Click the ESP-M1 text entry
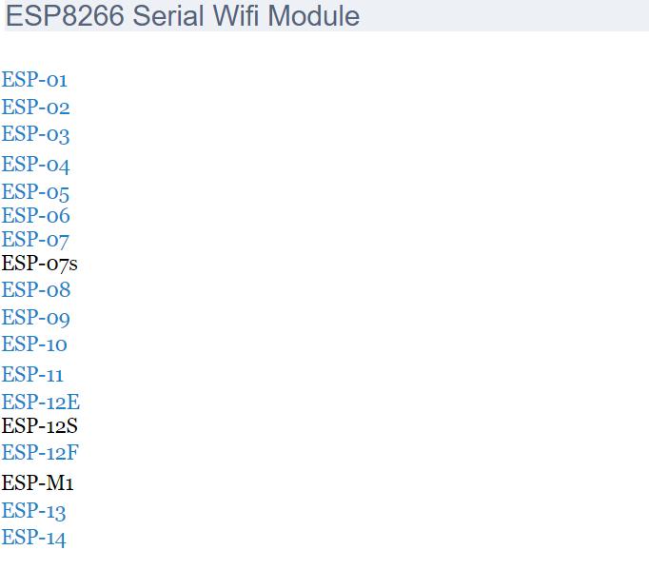Screen dimensions: 649x570 [x=38, y=482]
